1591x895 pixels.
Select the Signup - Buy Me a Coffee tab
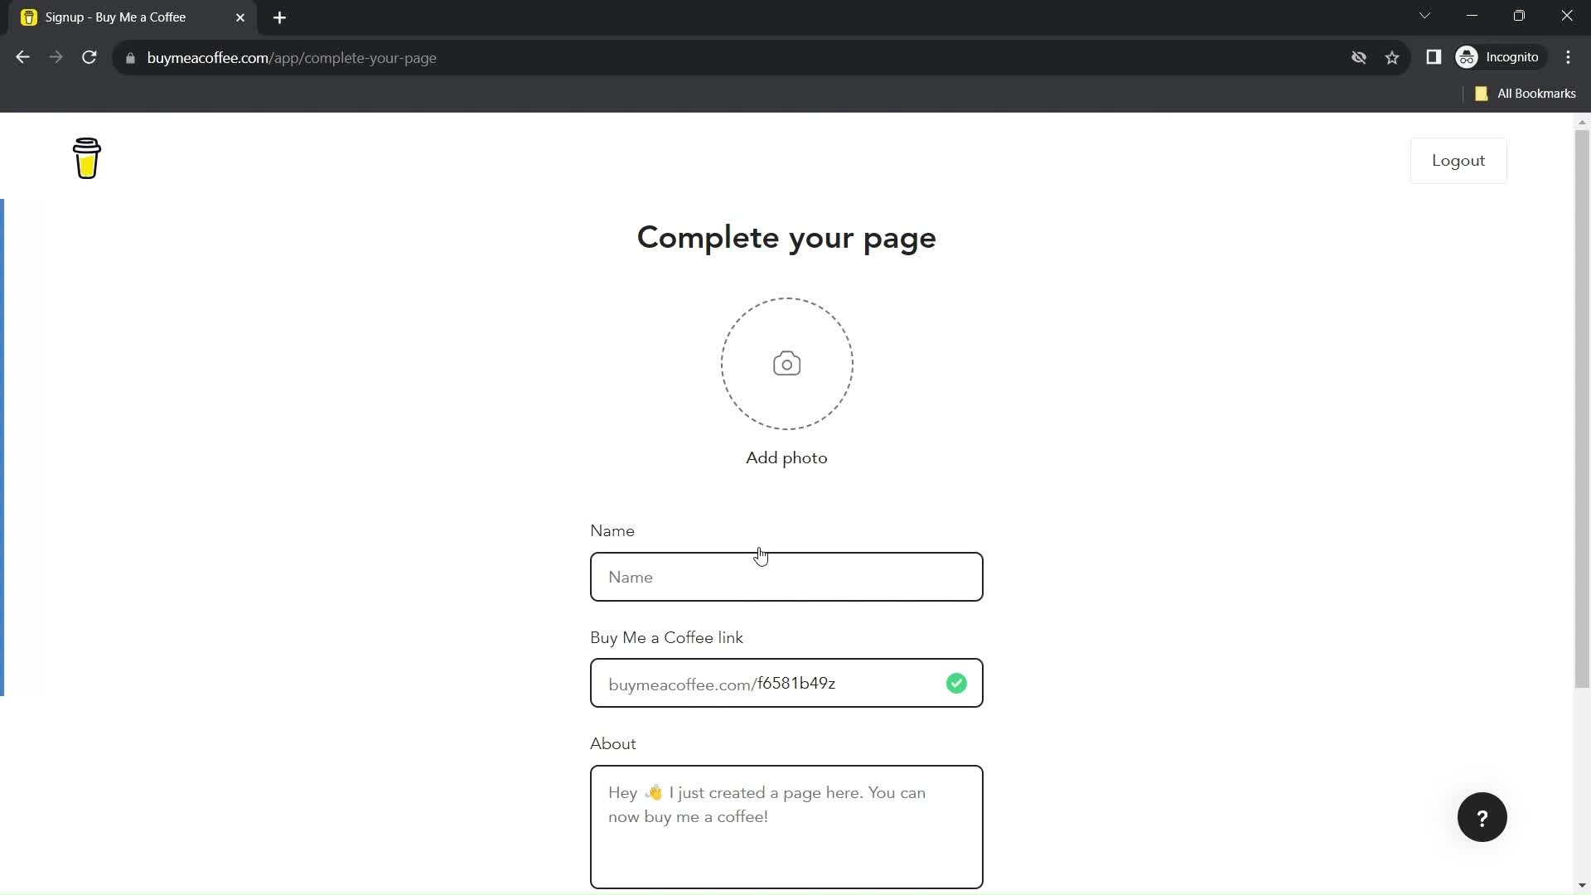[133, 17]
